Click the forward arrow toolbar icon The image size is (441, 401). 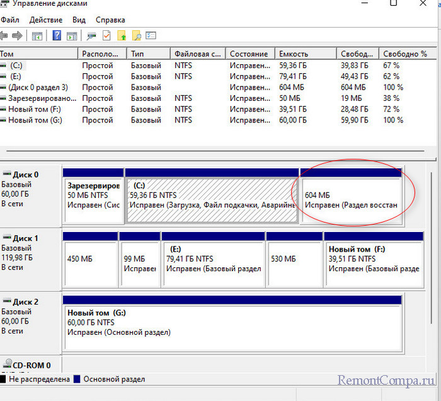(18, 36)
